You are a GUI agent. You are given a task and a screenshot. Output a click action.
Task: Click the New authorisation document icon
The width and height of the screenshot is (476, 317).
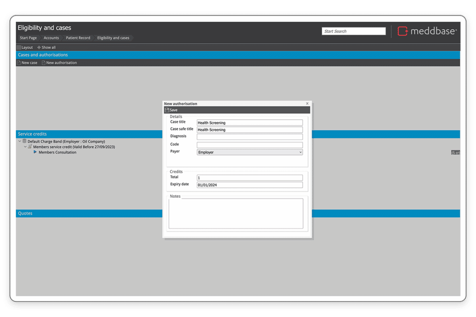pyautogui.click(x=44, y=63)
